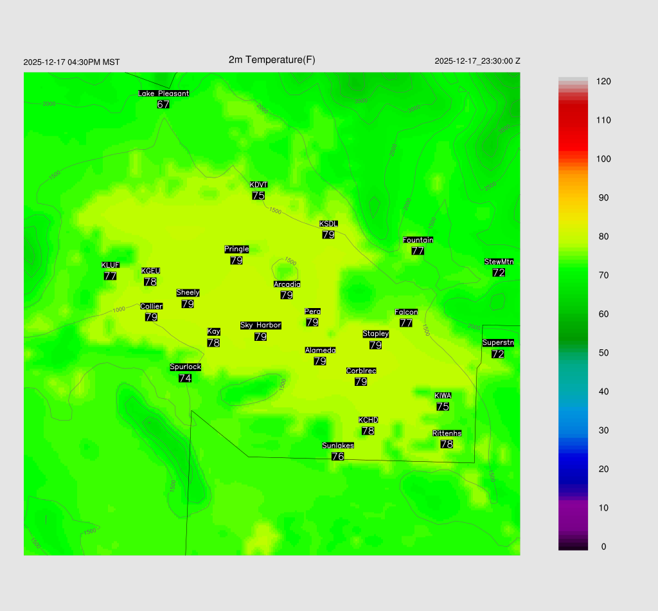Click the 2m Temperature(F) map title
The width and height of the screenshot is (658, 611).
(272, 60)
